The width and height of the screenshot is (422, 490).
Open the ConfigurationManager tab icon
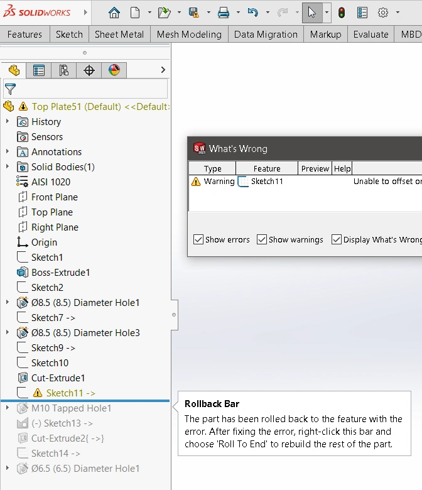(x=63, y=70)
